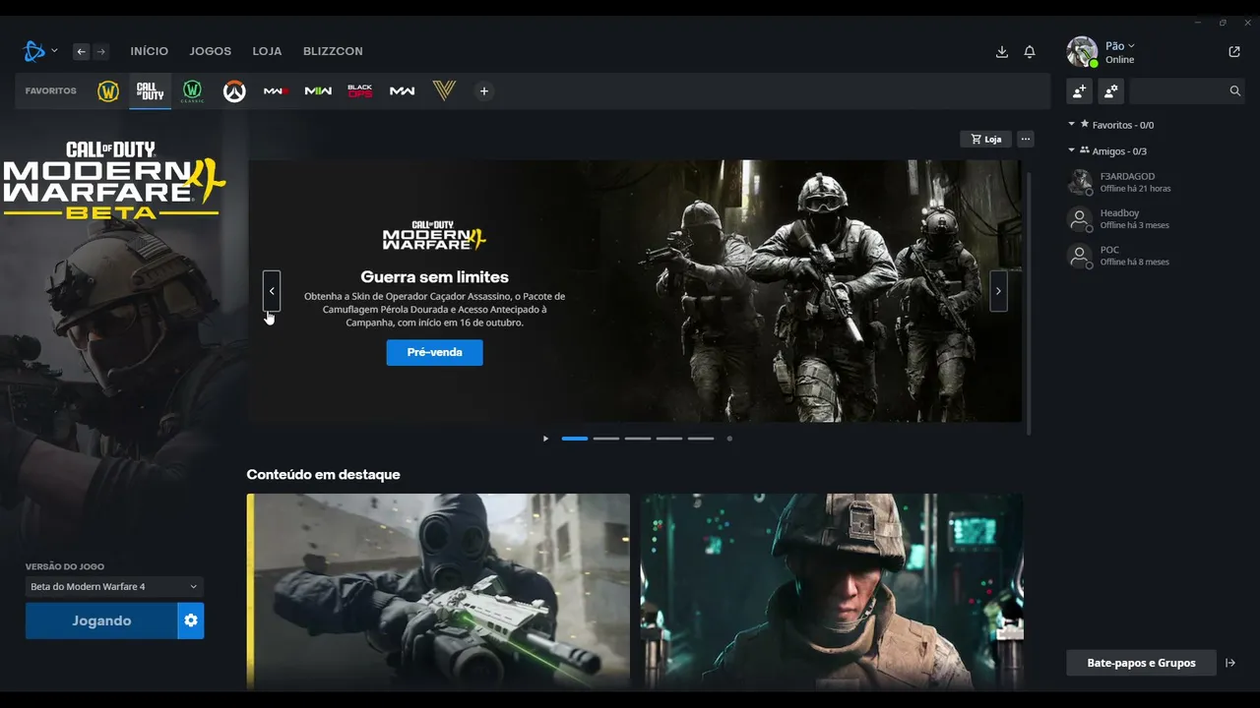Open the downloads icon in top bar

pyautogui.click(x=1002, y=52)
